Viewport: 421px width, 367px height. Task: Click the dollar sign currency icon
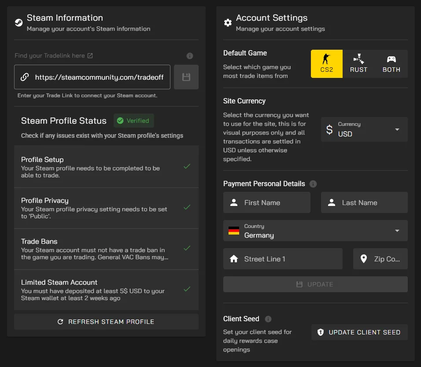click(x=329, y=129)
